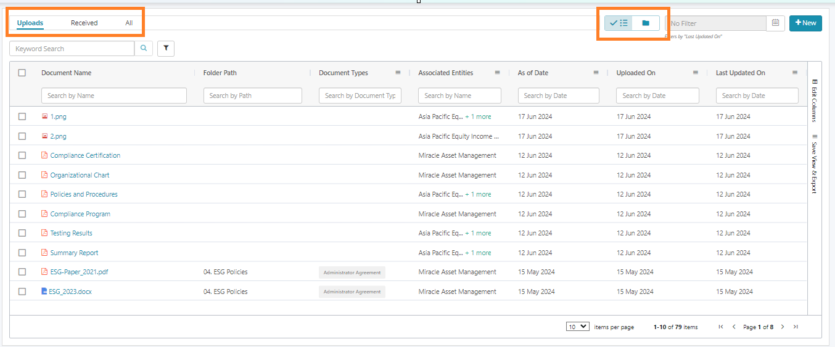Click PDF icon beside ESG-Paper_2021.pdf
Screen dimensions: 835x347
tap(44, 272)
